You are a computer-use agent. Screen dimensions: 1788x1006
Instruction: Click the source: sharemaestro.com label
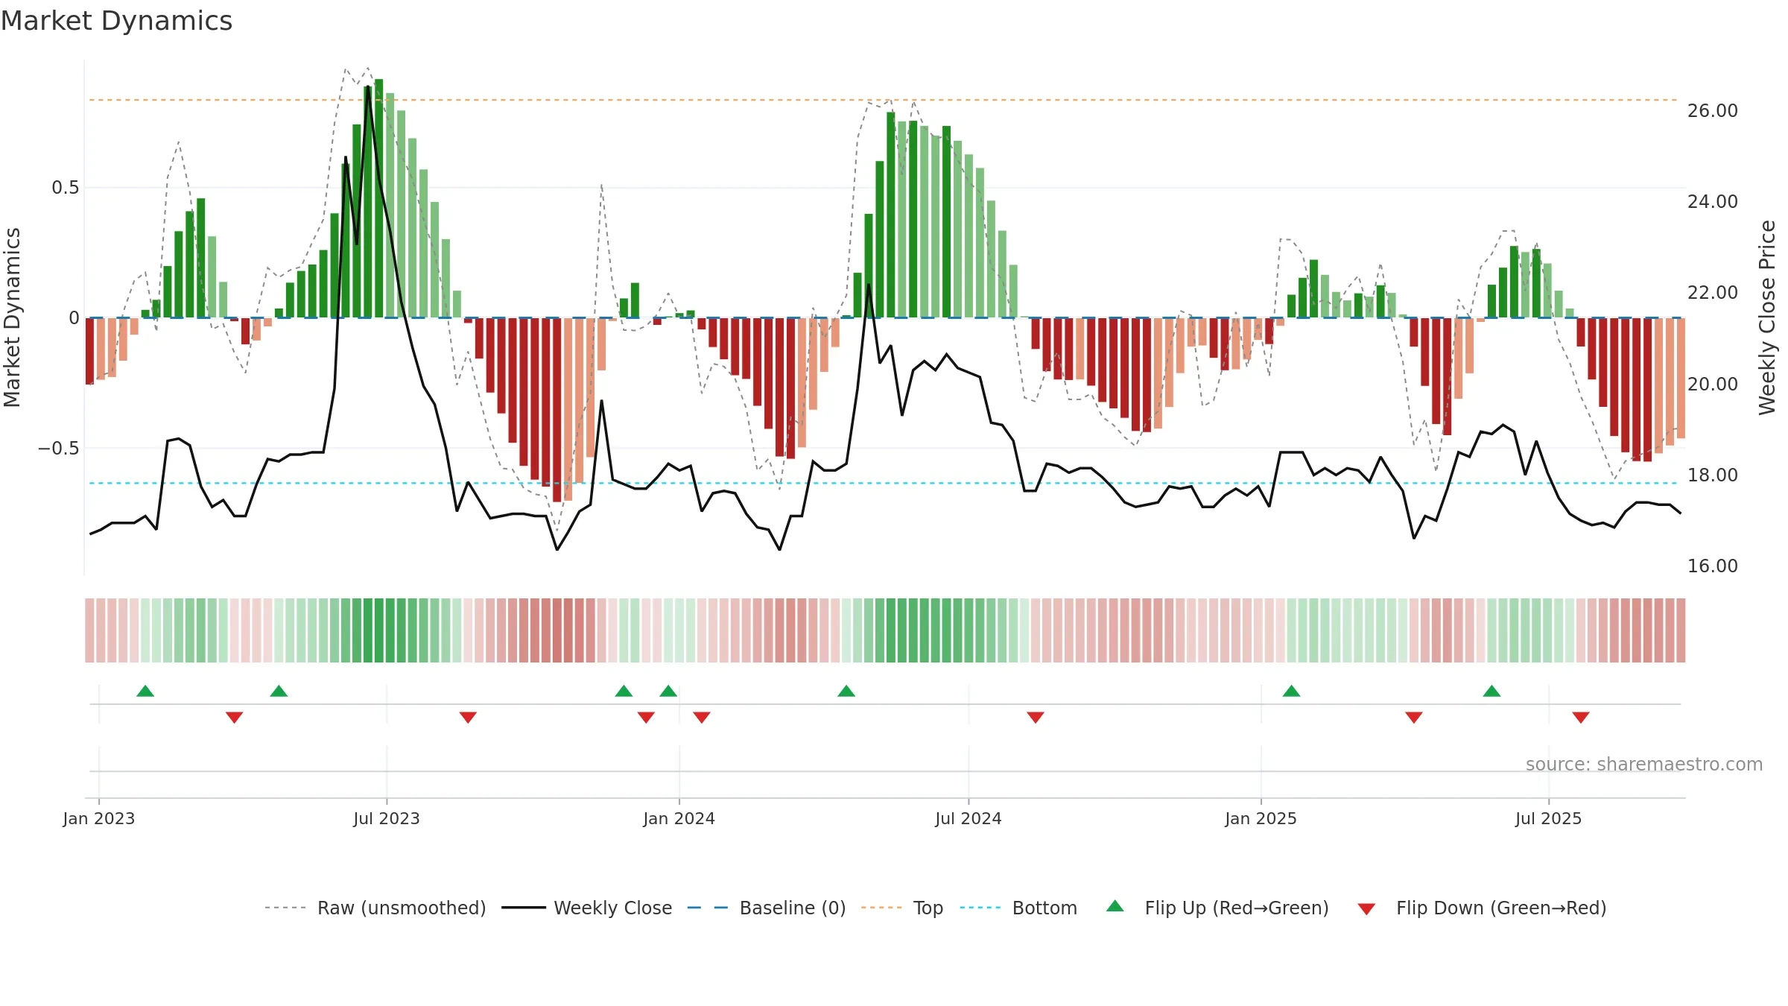point(1644,765)
